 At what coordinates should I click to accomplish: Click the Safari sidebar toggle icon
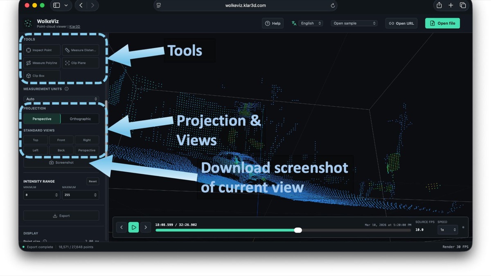coord(56,5)
